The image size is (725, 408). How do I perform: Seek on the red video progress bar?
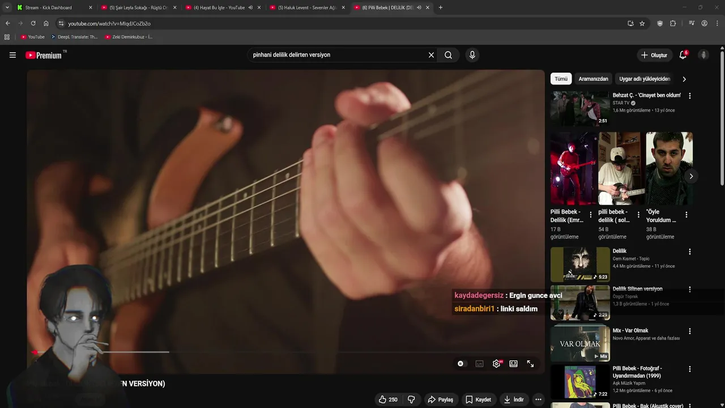(286, 352)
